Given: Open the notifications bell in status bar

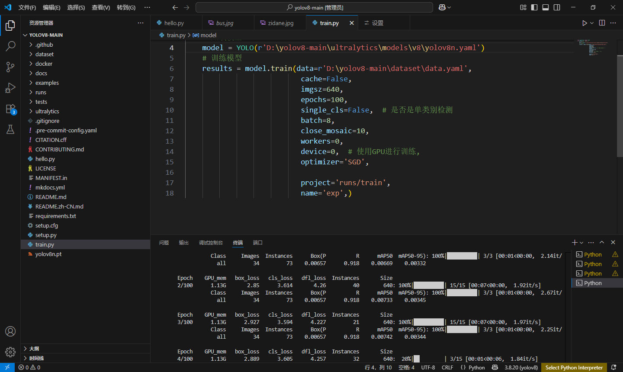Looking at the screenshot, I should 613,367.
